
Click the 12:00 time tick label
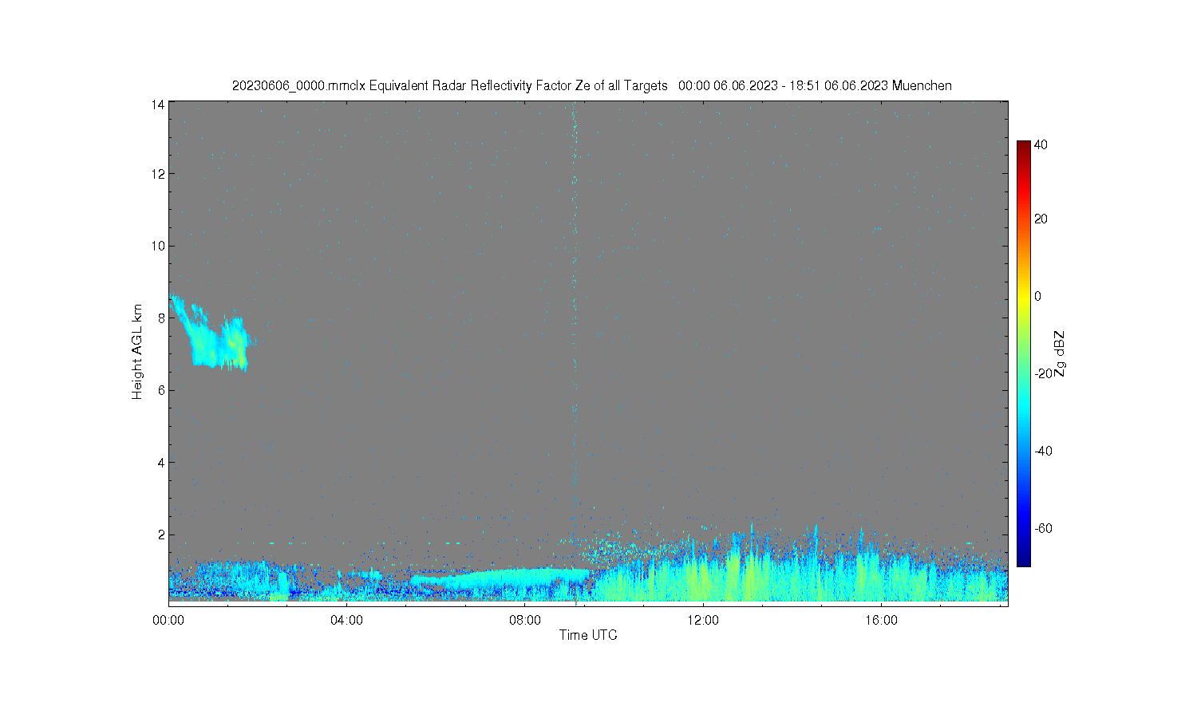pos(703,620)
